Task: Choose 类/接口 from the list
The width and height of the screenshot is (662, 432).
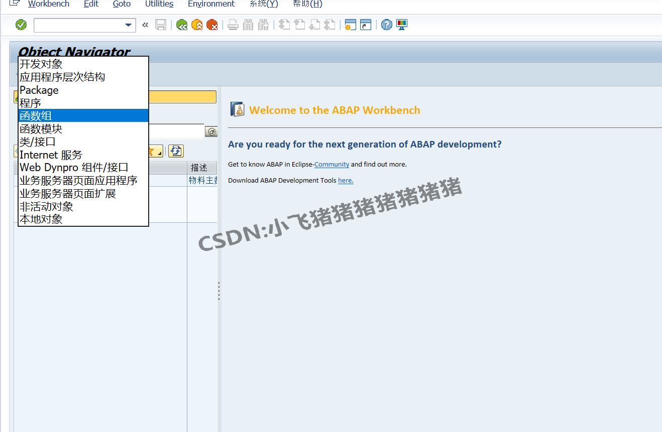Action: coord(83,142)
